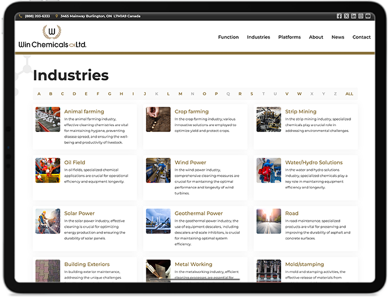Show ALL industries in alphabet filter

[350, 94]
